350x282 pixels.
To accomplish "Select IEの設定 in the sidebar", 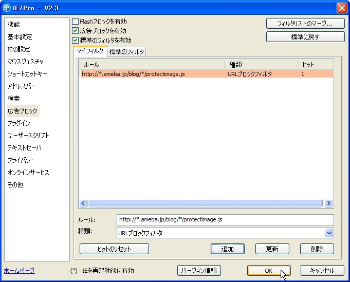I will pyautogui.click(x=19, y=49).
